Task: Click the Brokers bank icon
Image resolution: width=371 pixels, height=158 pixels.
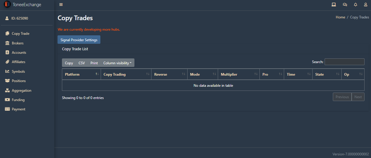Action: (7, 43)
